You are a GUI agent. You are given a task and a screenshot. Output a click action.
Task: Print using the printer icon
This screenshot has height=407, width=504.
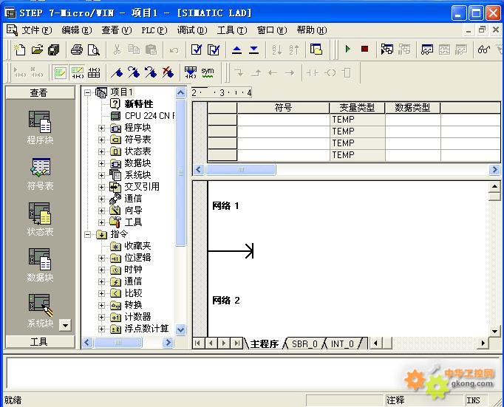(x=77, y=49)
